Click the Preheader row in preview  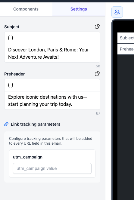(x=126, y=49)
